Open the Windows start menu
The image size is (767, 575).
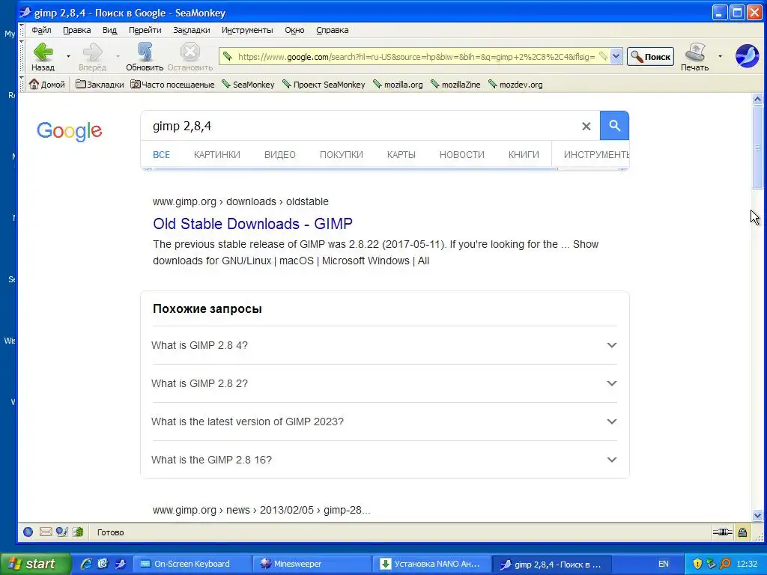(35, 564)
